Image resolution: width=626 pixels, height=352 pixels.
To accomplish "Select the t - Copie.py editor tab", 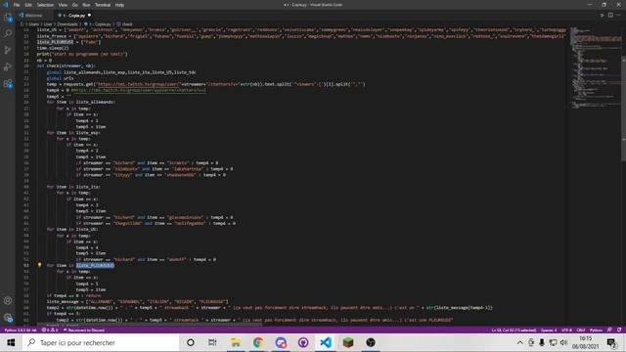I will [x=74, y=16].
